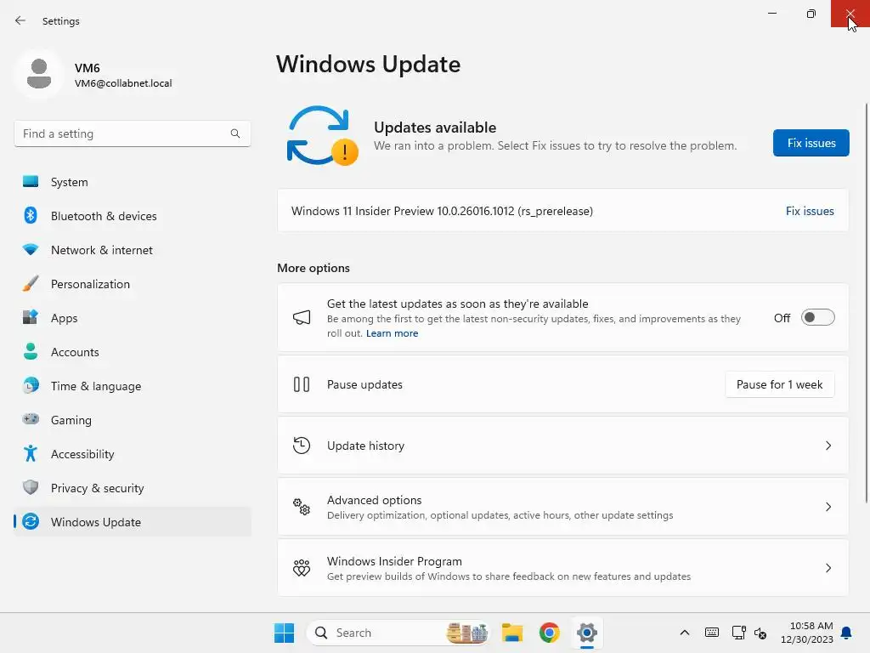The image size is (870, 653).
Task: Open Bluetooth & devices settings
Action: [x=133, y=215]
